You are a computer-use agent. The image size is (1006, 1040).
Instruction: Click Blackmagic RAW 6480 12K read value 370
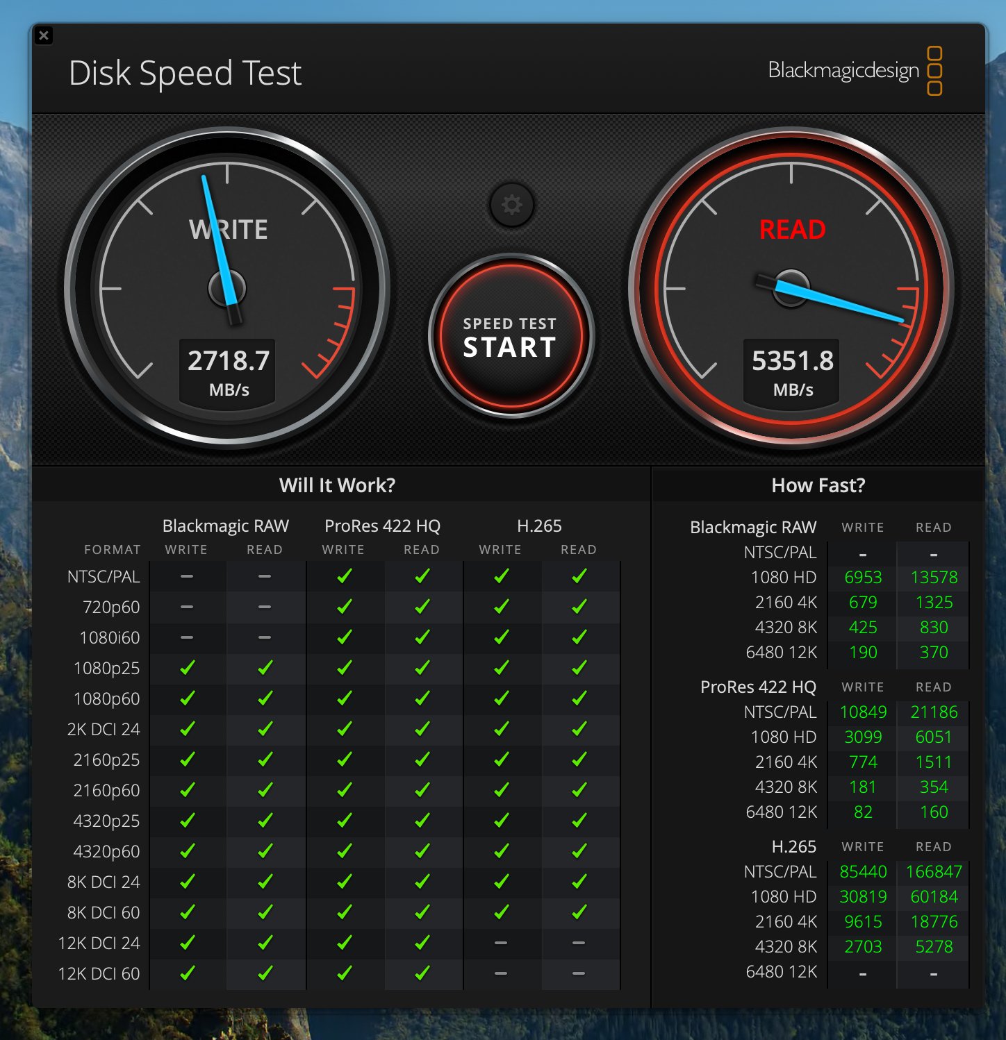click(934, 653)
